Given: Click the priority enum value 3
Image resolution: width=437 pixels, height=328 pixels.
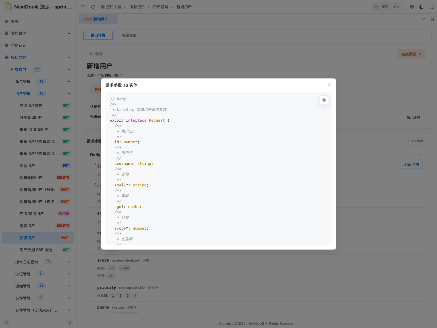Looking at the screenshot, I should coord(128,295).
